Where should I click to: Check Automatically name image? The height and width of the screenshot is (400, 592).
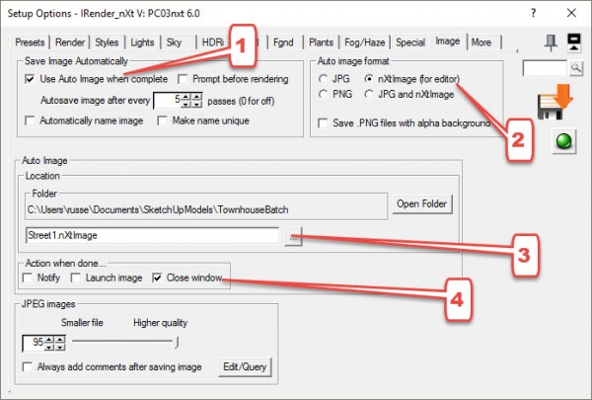(30, 120)
